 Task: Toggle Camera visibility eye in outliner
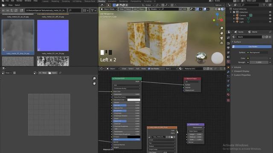[270, 15]
